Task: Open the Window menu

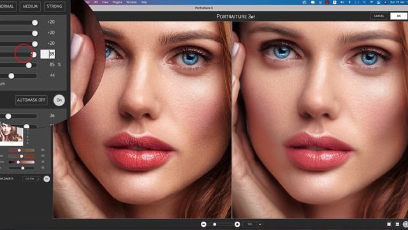Action: click(131, 2)
